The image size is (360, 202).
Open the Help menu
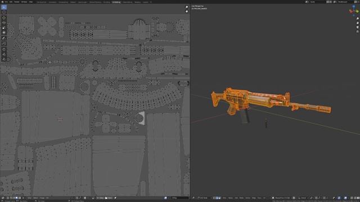(x=31, y=2)
